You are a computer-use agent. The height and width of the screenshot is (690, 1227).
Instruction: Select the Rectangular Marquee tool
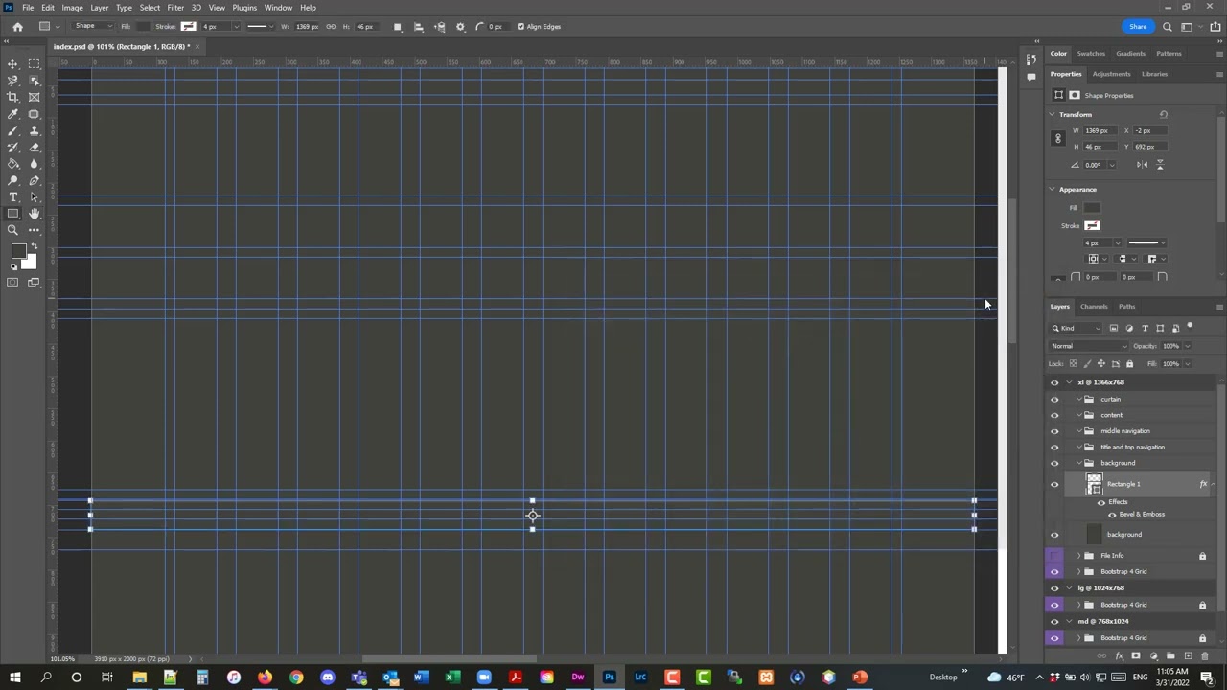(x=35, y=63)
